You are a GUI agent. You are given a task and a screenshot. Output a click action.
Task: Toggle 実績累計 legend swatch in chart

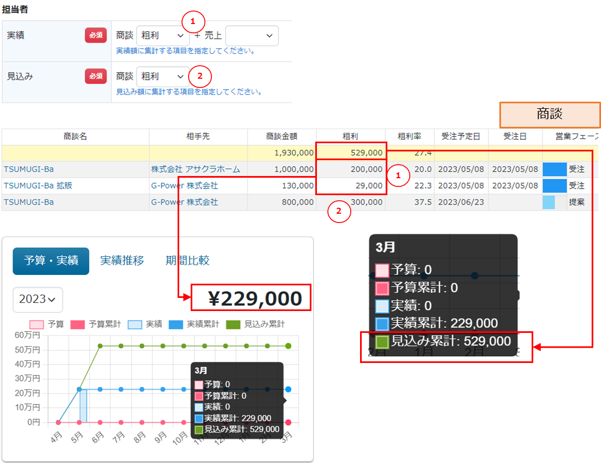[175, 325]
